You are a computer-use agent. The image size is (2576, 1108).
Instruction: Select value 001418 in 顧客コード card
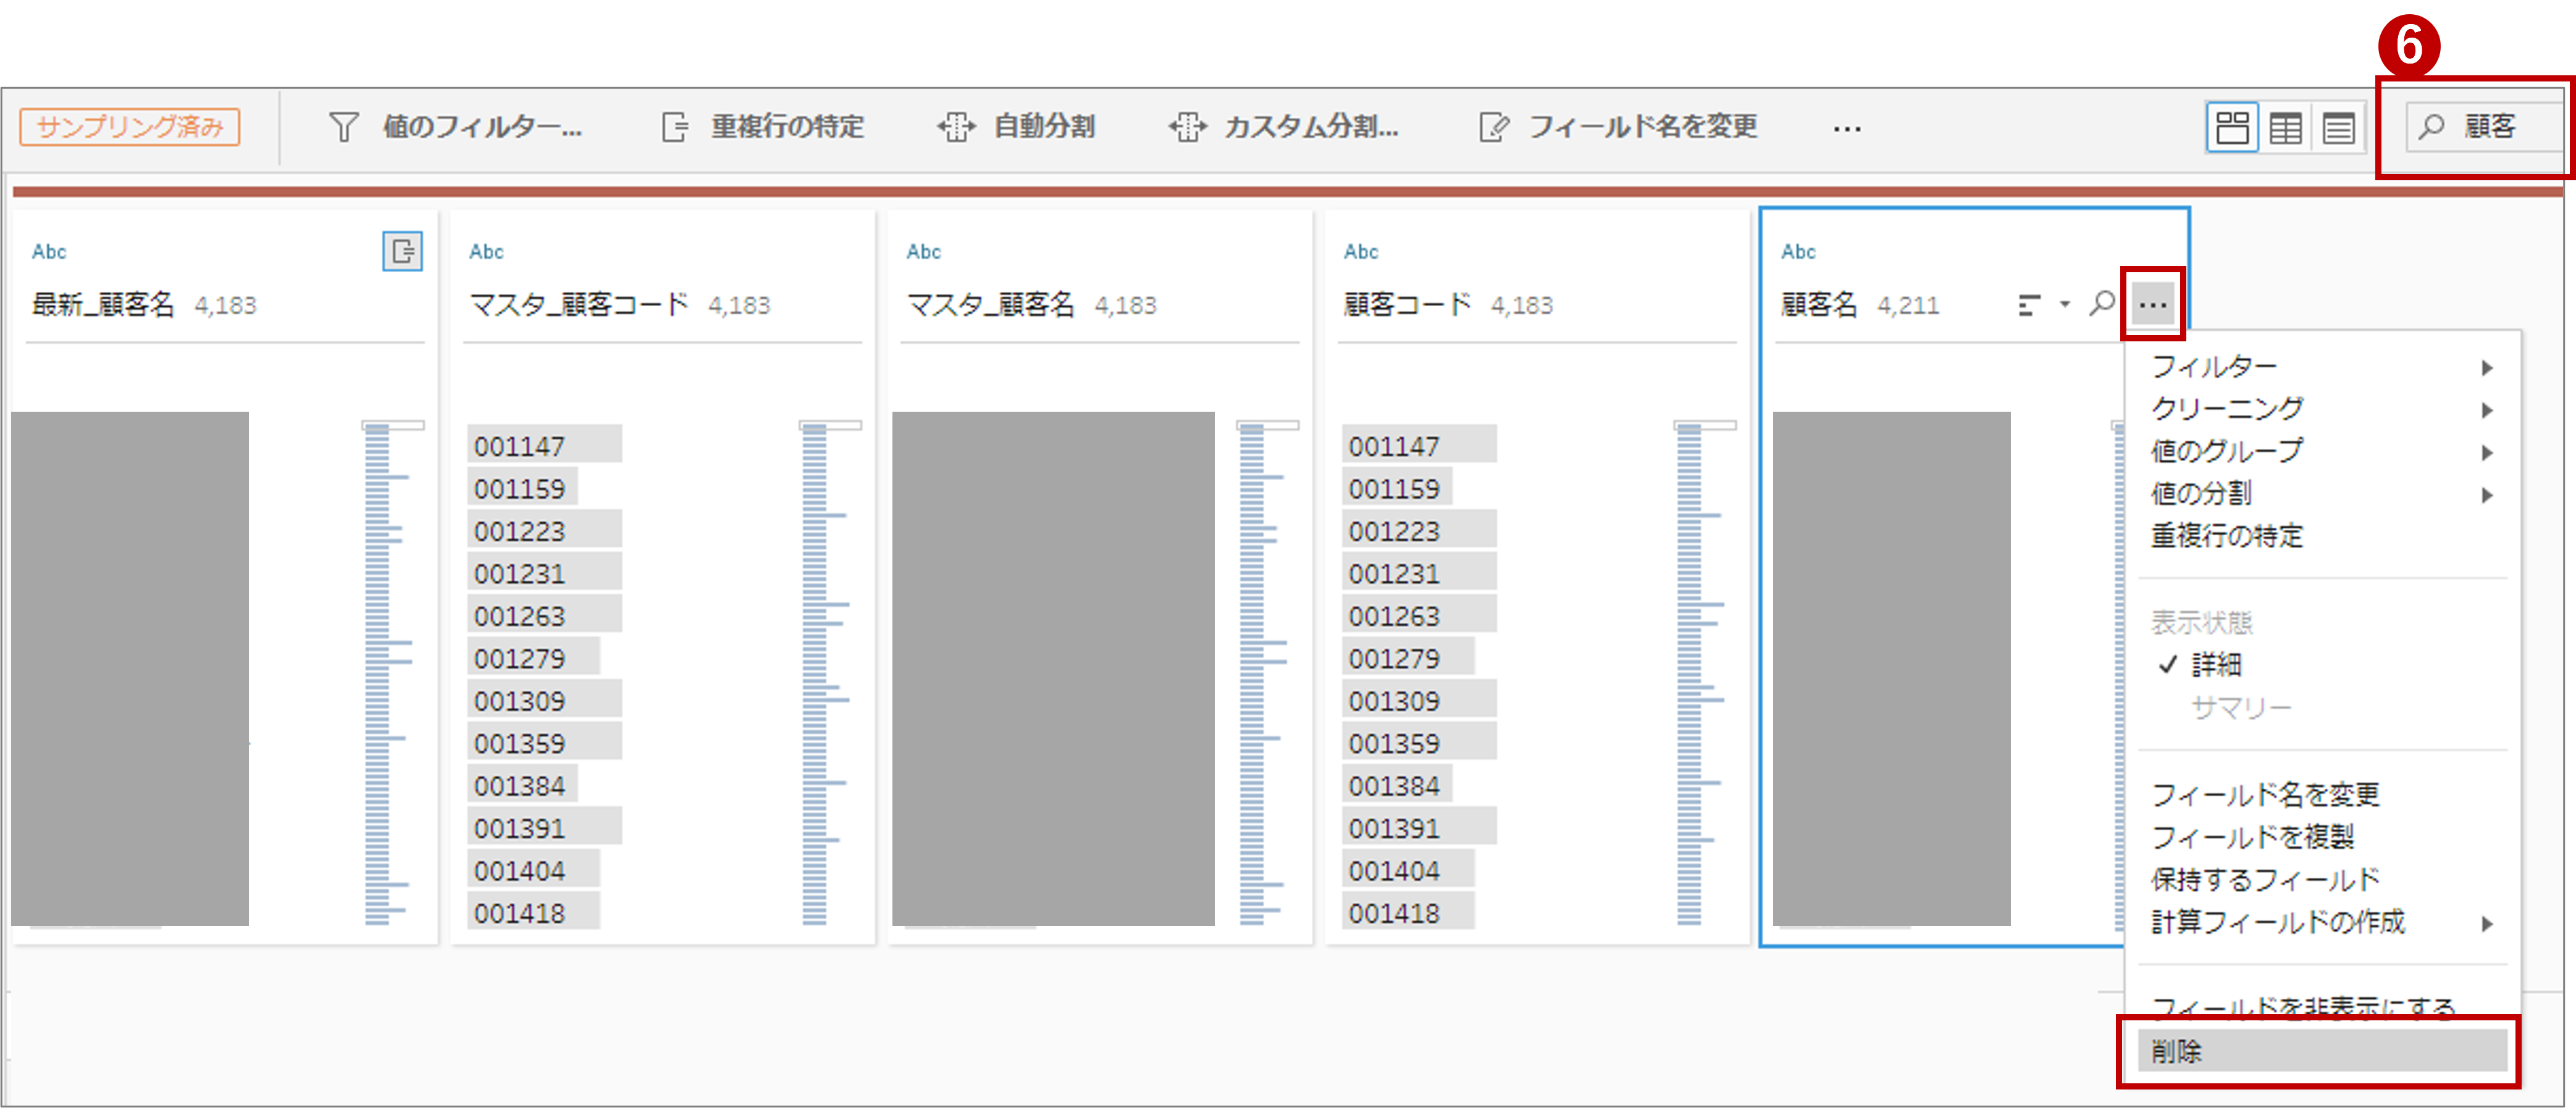click(x=1408, y=913)
